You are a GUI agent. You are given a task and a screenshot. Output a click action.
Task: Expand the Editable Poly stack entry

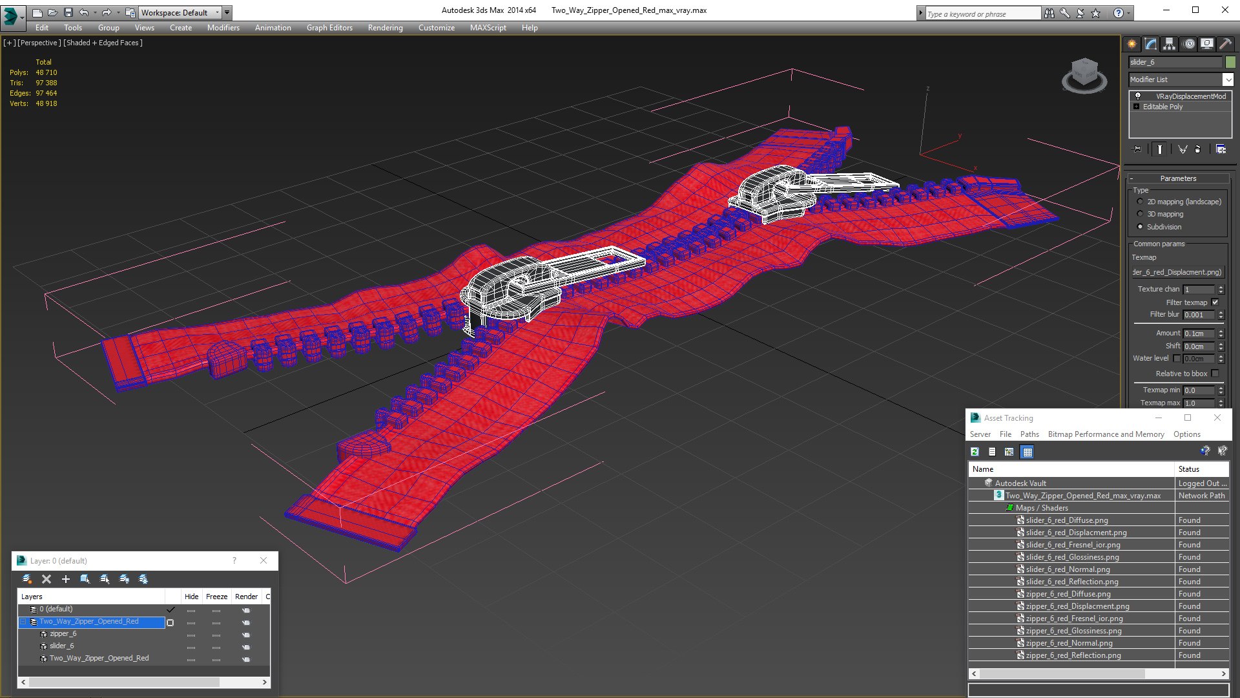tap(1136, 107)
